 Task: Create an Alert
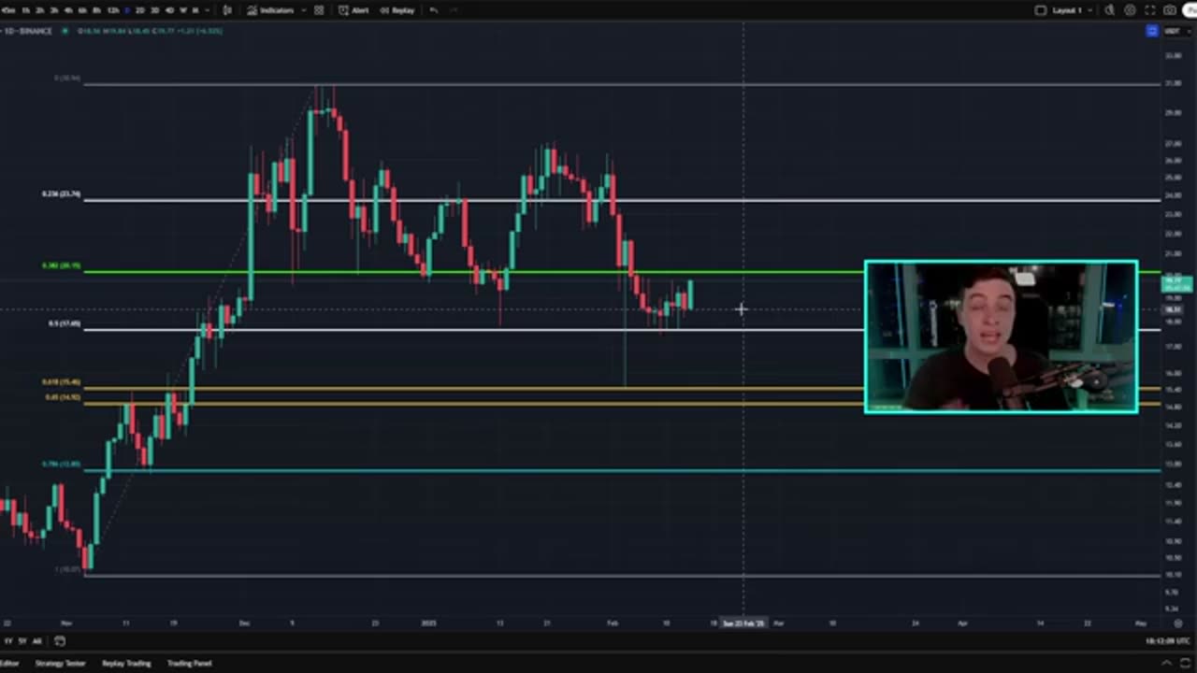click(x=353, y=10)
